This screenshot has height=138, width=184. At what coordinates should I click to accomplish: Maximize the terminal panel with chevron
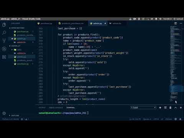pyautogui.click(x=176, y=108)
